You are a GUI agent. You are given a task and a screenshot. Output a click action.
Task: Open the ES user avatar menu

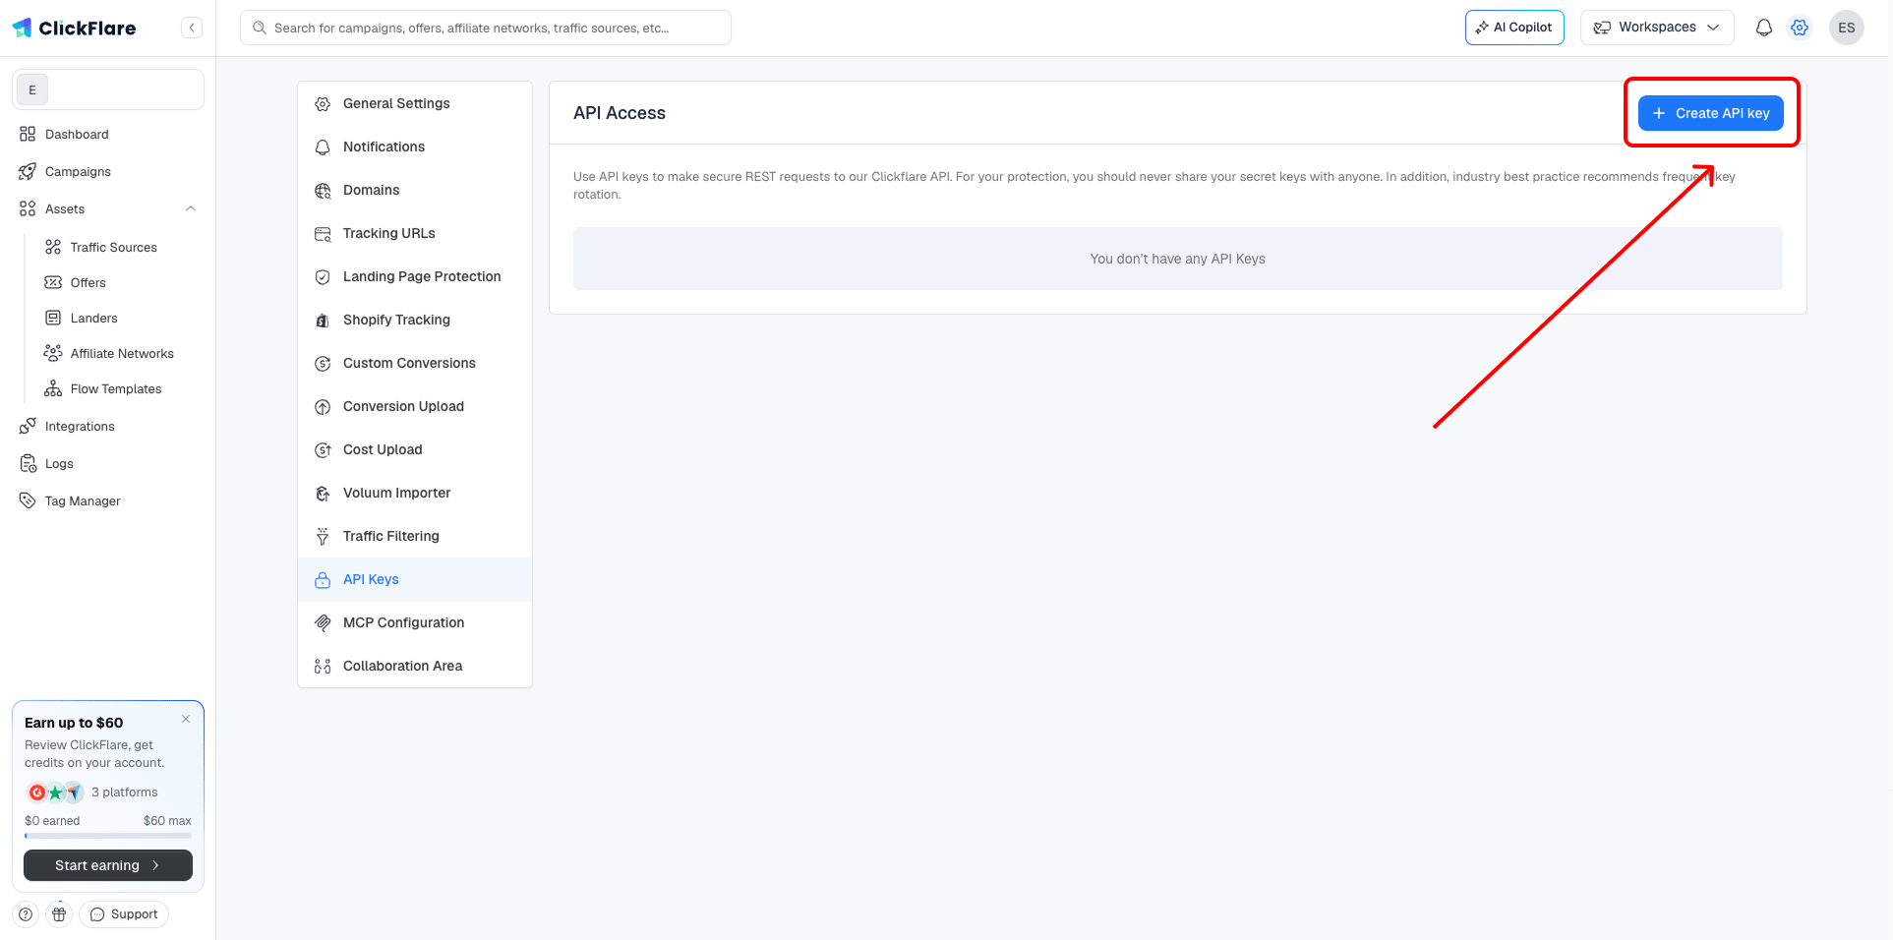point(1847,28)
